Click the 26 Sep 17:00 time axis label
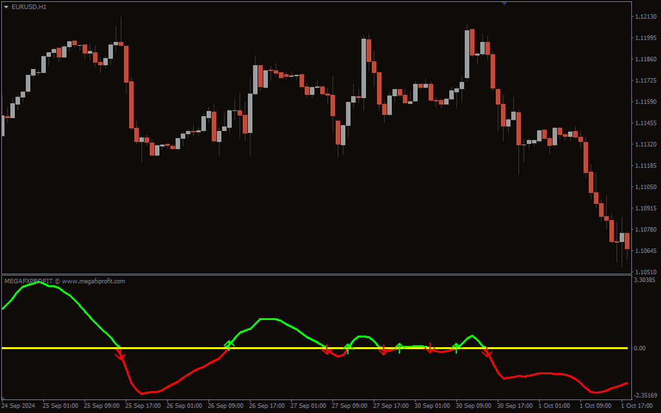 coord(266,406)
